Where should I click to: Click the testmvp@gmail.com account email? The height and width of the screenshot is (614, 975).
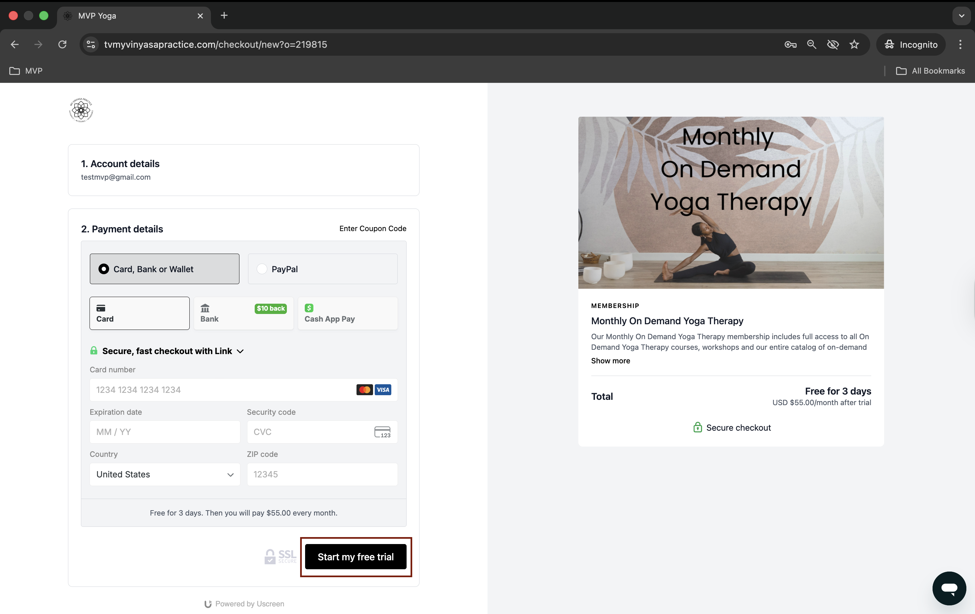(116, 177)
